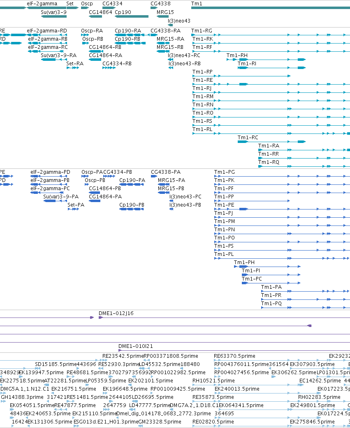
Task: Click EST RE02820.5prime
Action: 213,422
